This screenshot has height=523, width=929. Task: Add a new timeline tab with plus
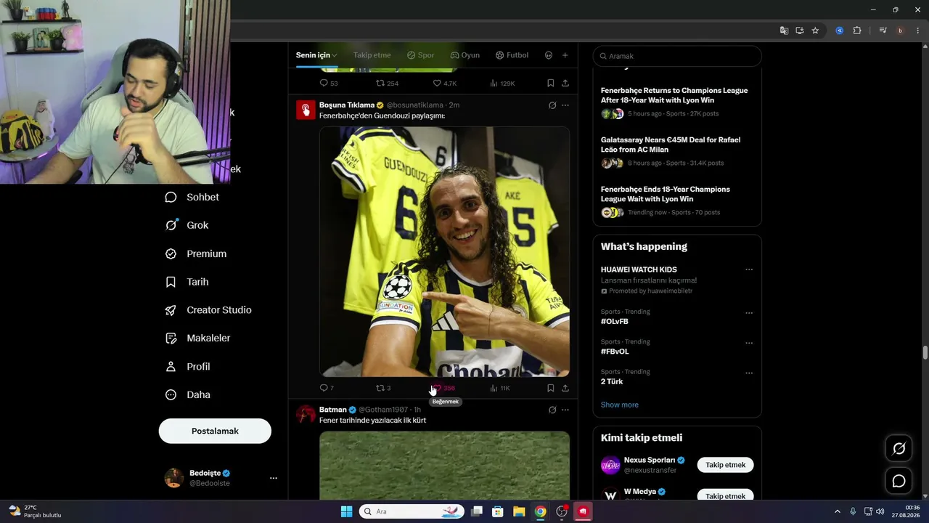pos(565,55)
